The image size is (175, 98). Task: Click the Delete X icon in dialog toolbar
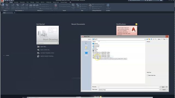[x=154, y=39]
